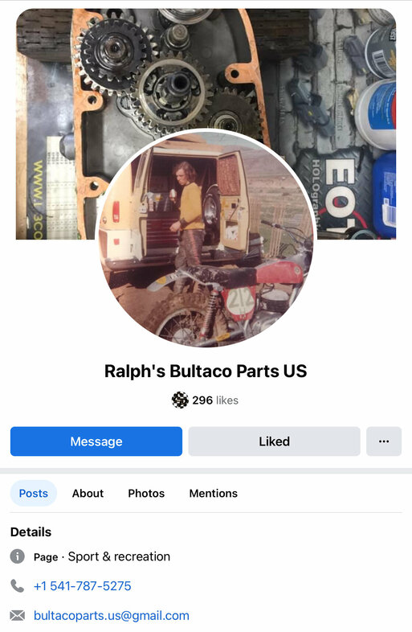Click the Details section heading
Image resolution: width=412 pixels, height=632 pixels.
click(x=31, y=532)
